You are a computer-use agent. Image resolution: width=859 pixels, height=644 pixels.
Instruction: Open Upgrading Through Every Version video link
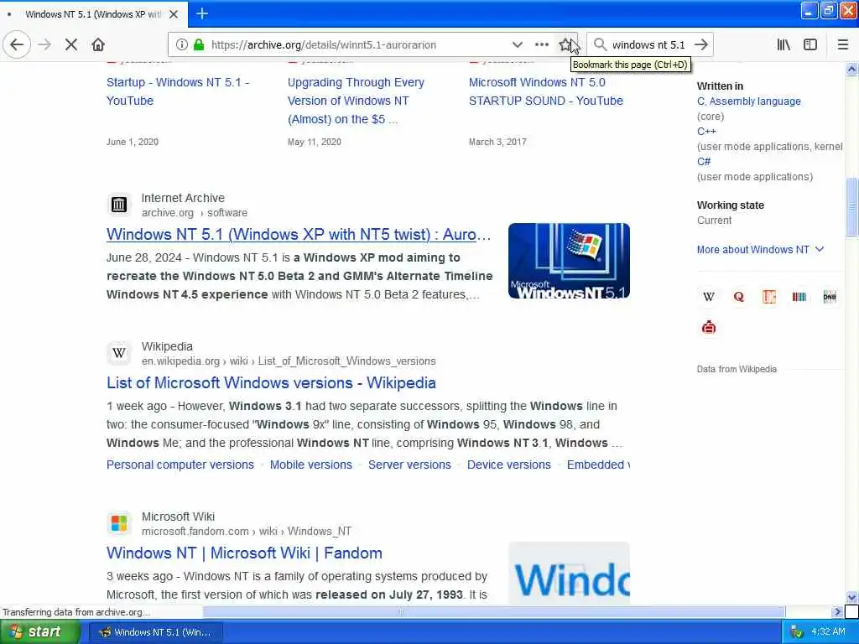(x=356, y=101)
